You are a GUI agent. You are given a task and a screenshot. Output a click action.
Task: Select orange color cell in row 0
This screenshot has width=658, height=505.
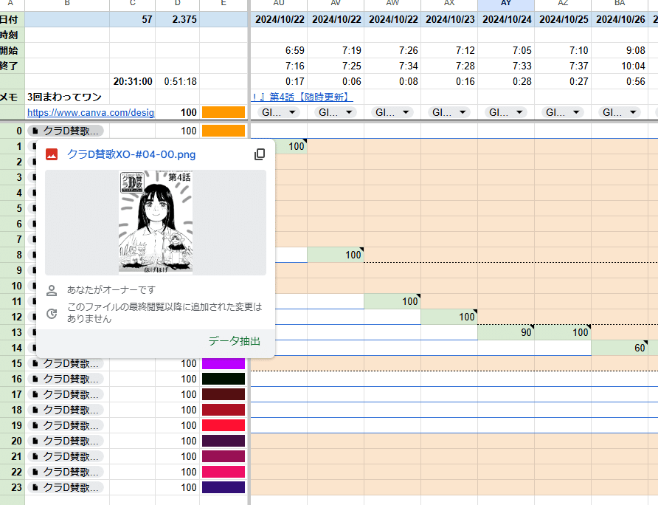coord(224,131)
